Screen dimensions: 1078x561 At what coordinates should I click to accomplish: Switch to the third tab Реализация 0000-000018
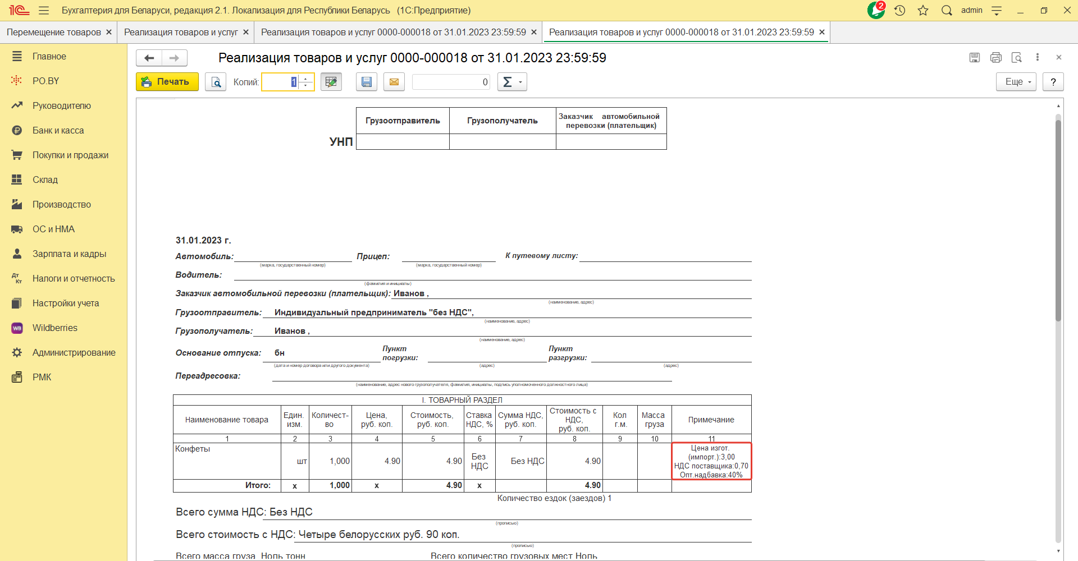[x=394, y=33]
